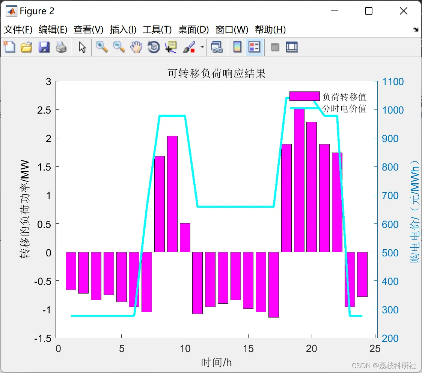
Task: Toggle the Insert Legend button
Action: [x=254, y=47]
